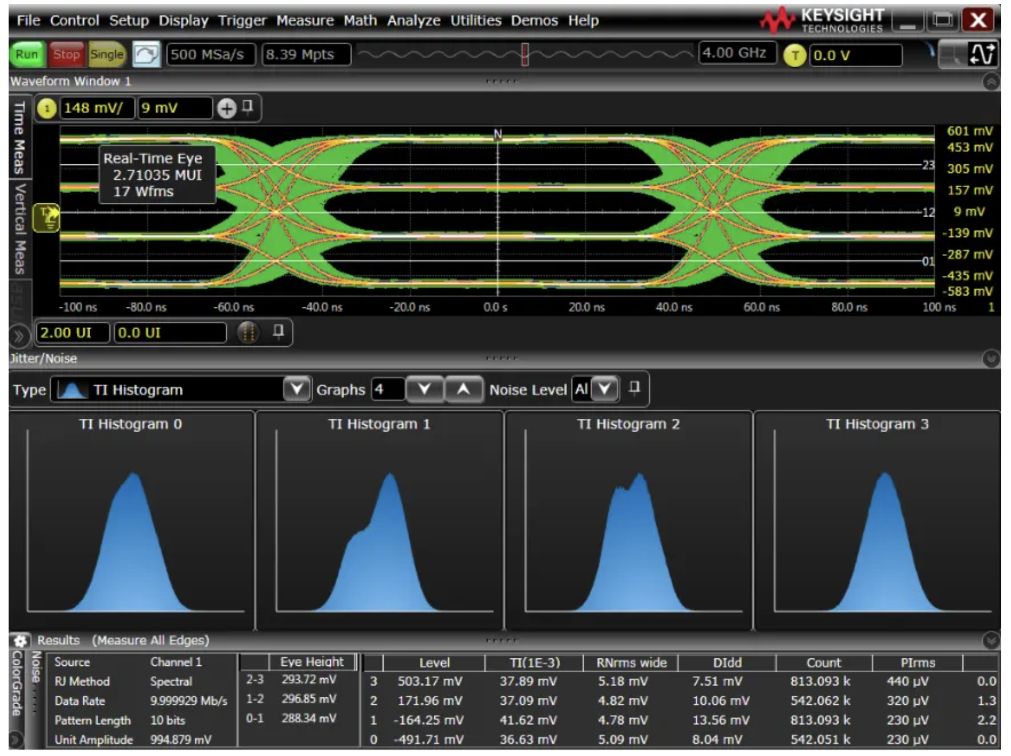This screenshot has height=756, width=1011.
Task: Click the yellow T trigger icon
Action: (x=795, y=55)
